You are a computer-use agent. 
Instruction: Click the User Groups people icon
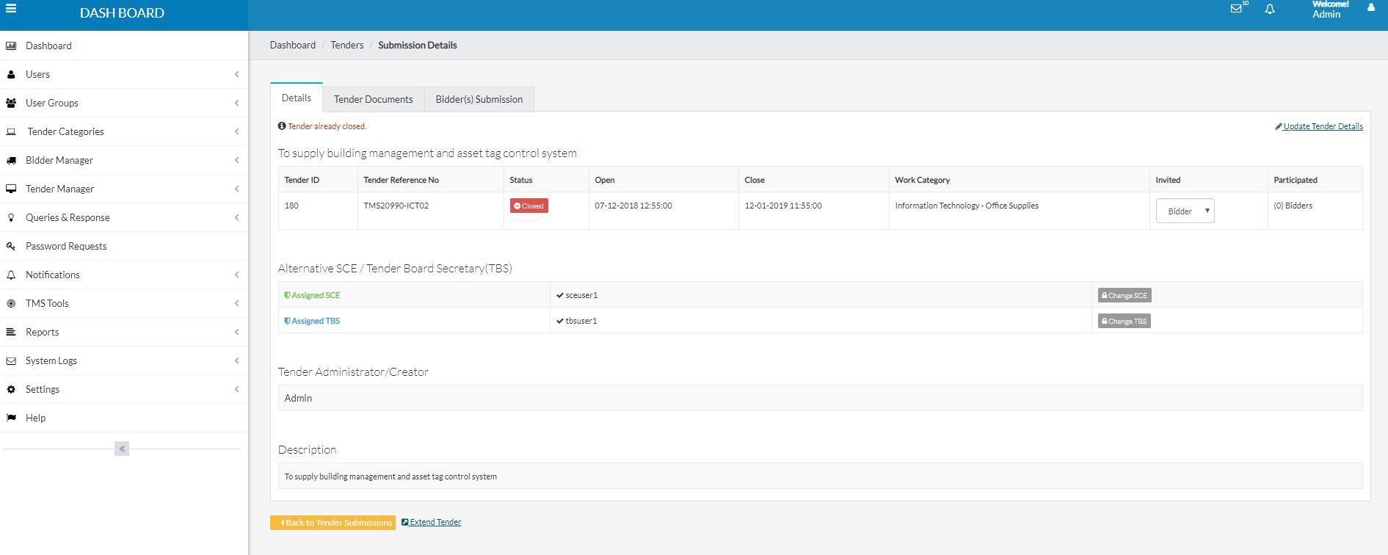point(11,103)
